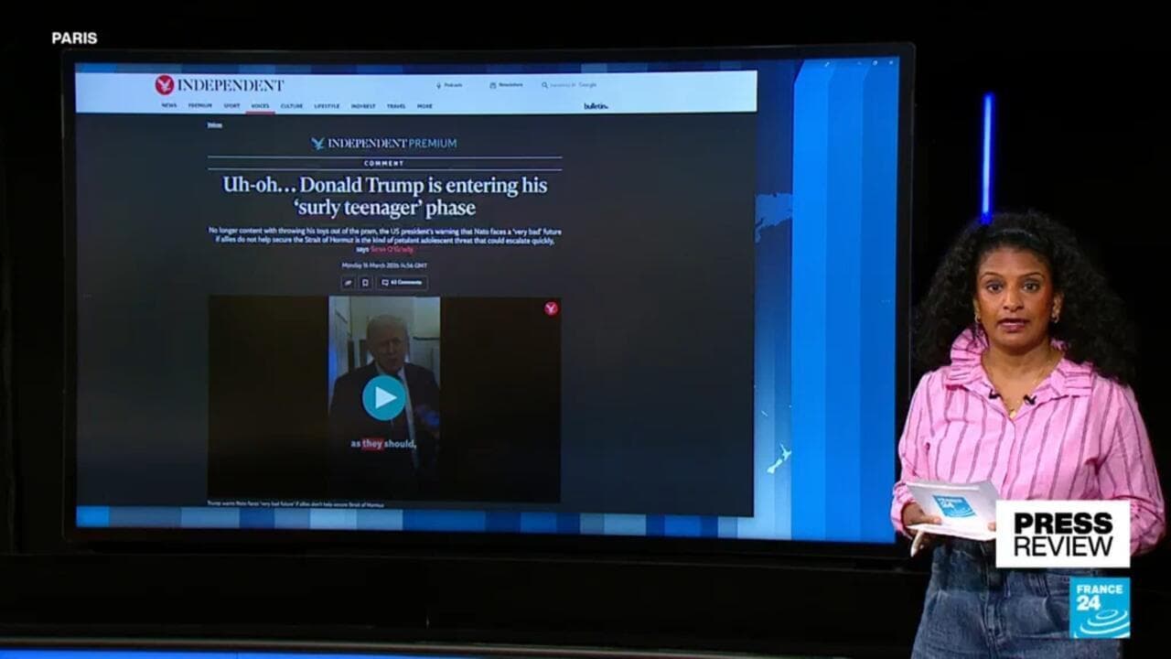Expand the MORE navigation menu
1171x659 pixels.
(x=424, y=106)
